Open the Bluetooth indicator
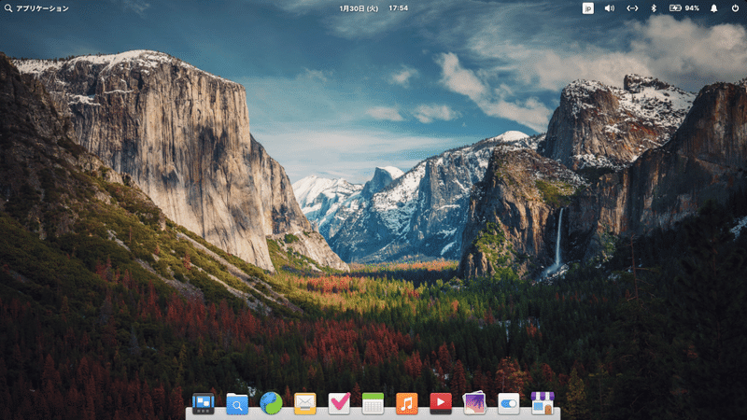 [654, 8]
